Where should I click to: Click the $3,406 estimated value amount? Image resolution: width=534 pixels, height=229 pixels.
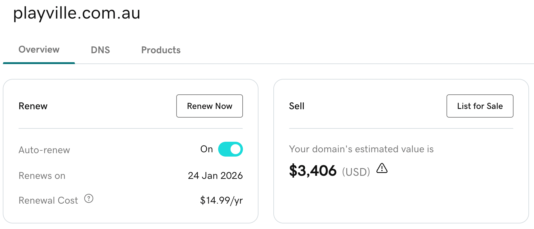click(x=313, y=171)
